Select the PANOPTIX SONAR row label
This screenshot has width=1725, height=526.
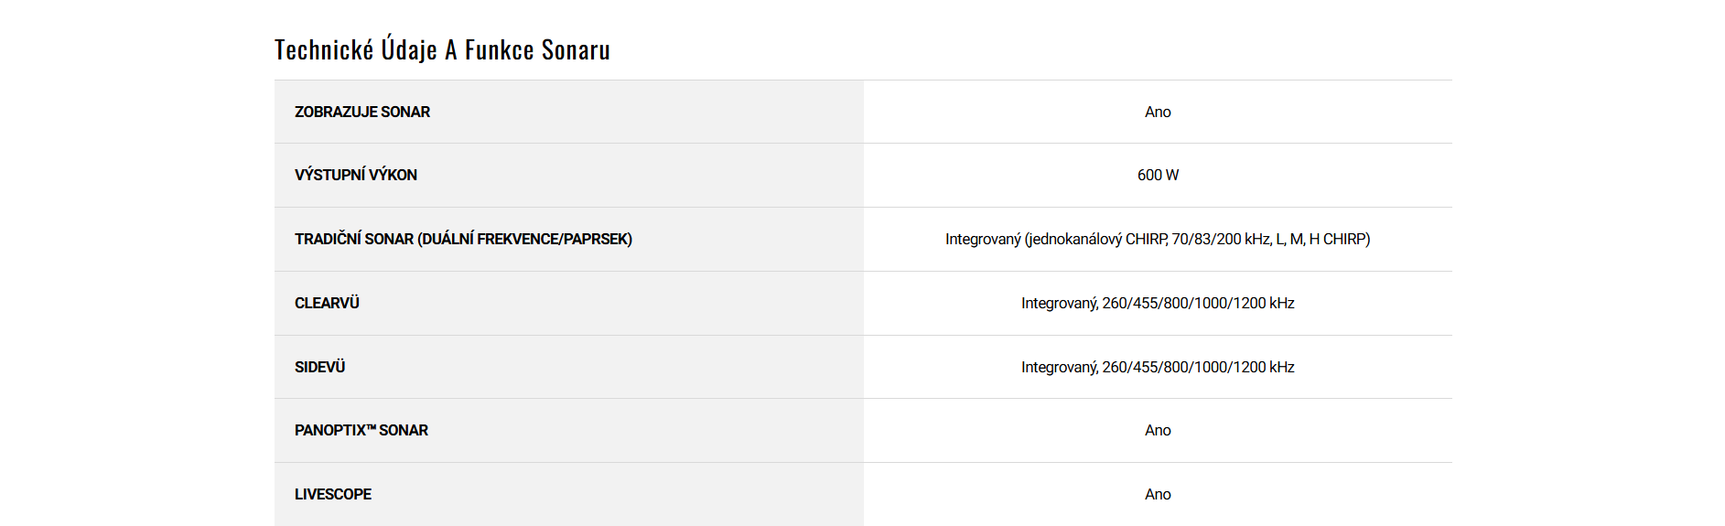tap(361, 430)
